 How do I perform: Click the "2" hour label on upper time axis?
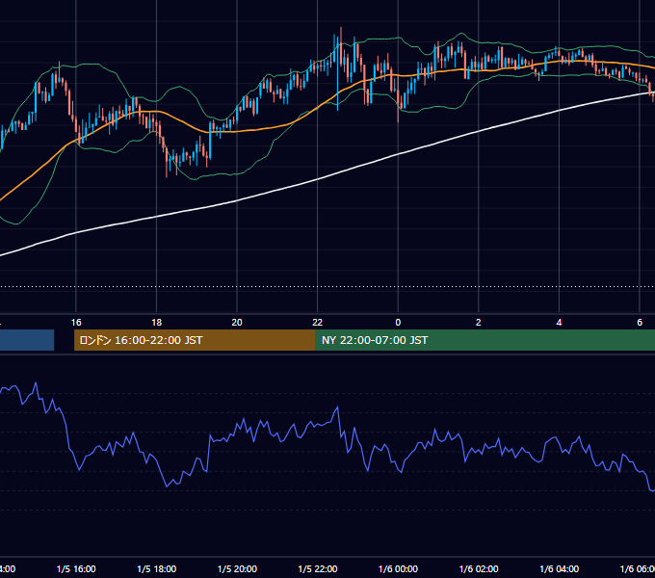479,323
